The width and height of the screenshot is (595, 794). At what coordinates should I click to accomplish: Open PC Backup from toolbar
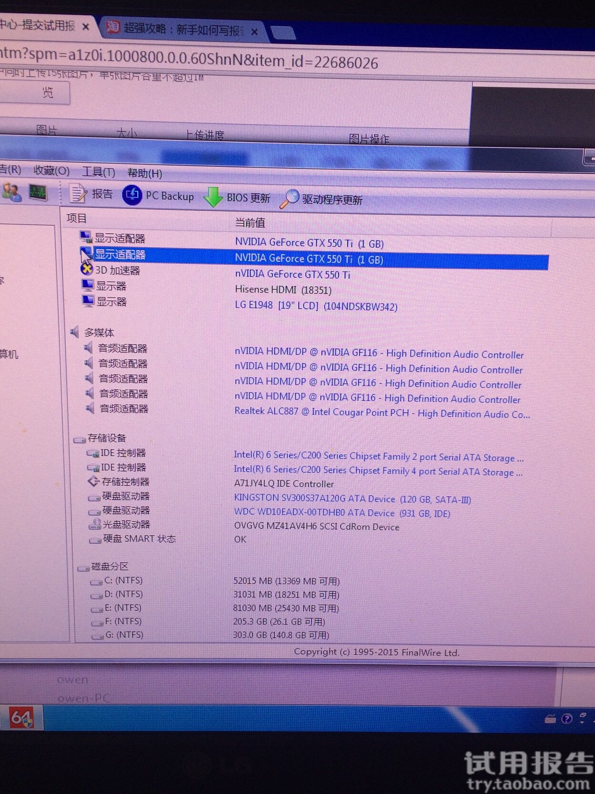pos(158,195)
